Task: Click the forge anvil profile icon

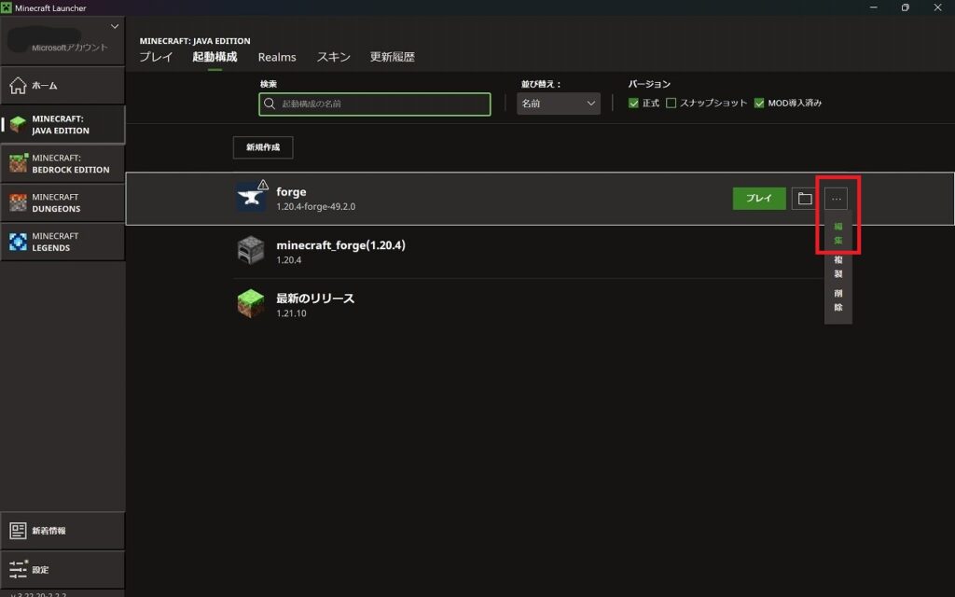Action: coord(250,198)
